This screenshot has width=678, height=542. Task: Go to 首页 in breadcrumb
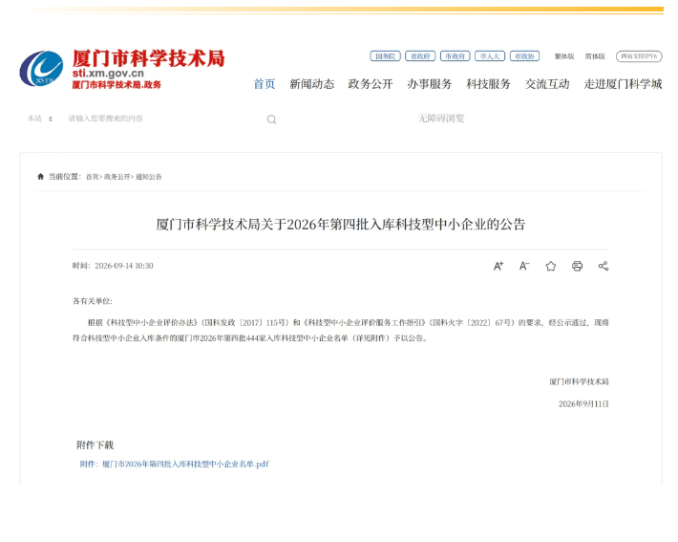pos(93,177)
